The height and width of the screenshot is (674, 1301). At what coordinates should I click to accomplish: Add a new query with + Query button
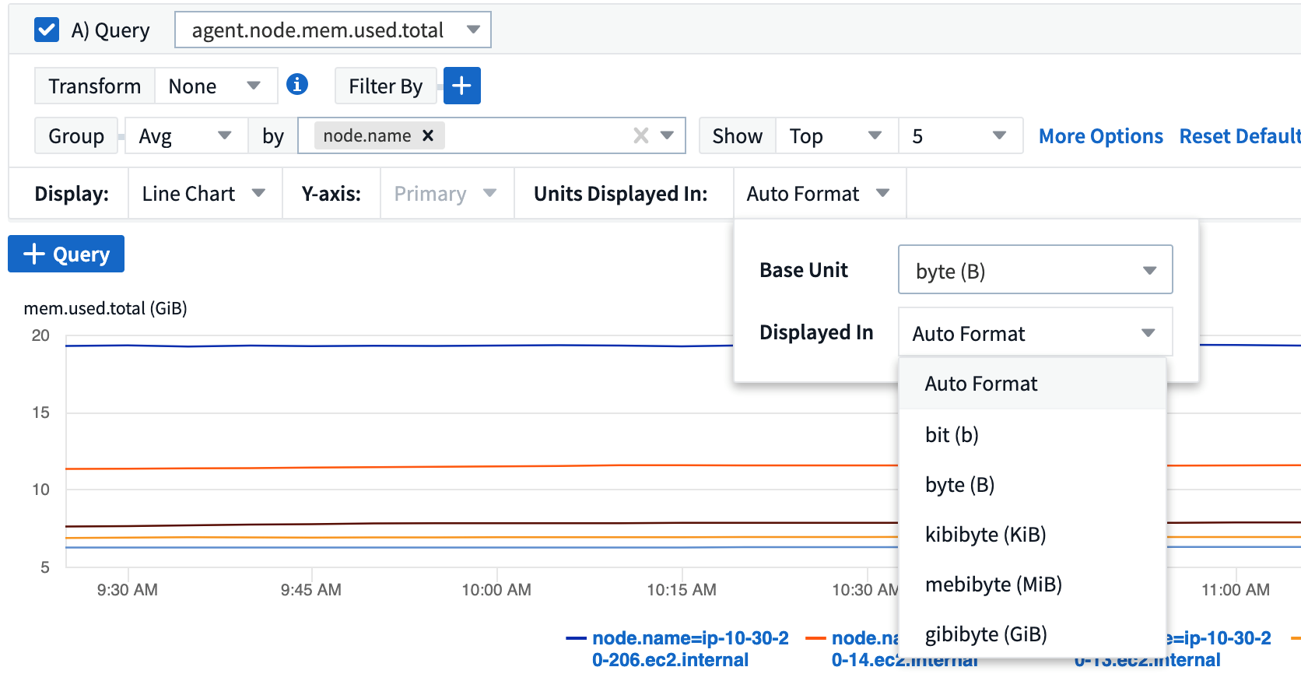tap(66, 254)
